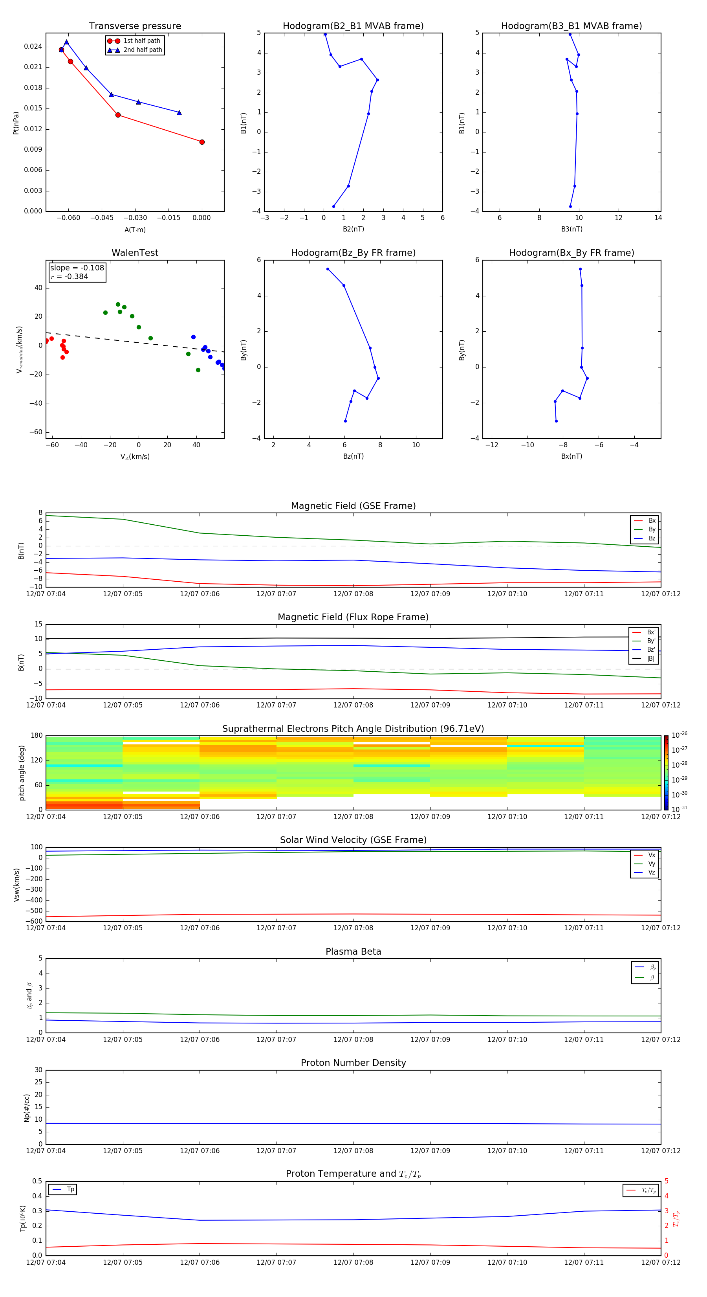707x1297 pixels.
Task: Click the pitch angle color scale bar
Action: pyautogui.click(x=666, y=772)
